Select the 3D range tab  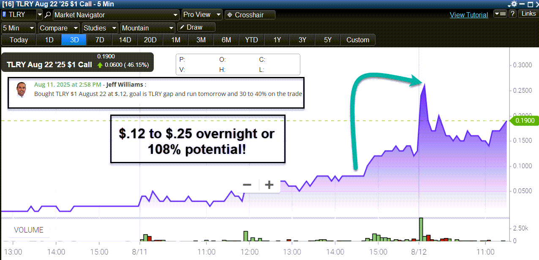(74, 40)
